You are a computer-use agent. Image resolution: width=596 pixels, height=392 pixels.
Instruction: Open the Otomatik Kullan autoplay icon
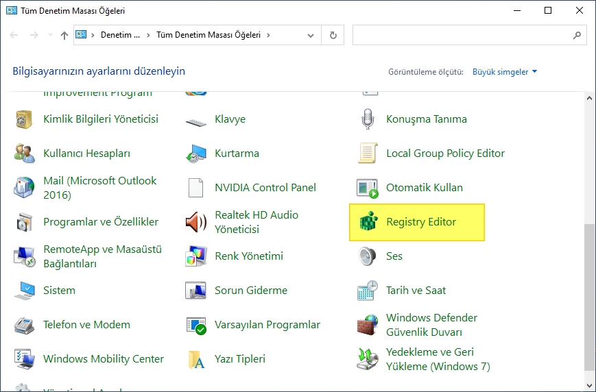[368, 188]
